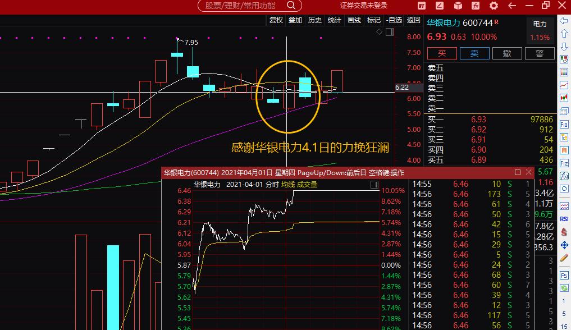Click the down arrow sidebar icon

(x=564, y=47)
